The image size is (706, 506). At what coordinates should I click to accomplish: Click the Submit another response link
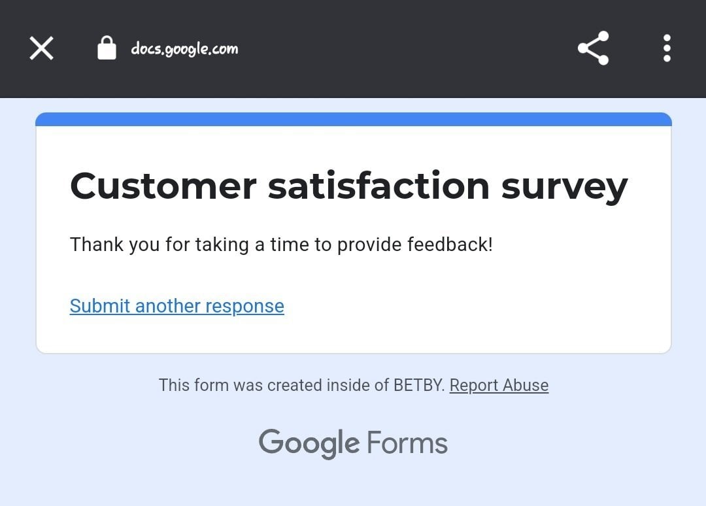point(176,306)
